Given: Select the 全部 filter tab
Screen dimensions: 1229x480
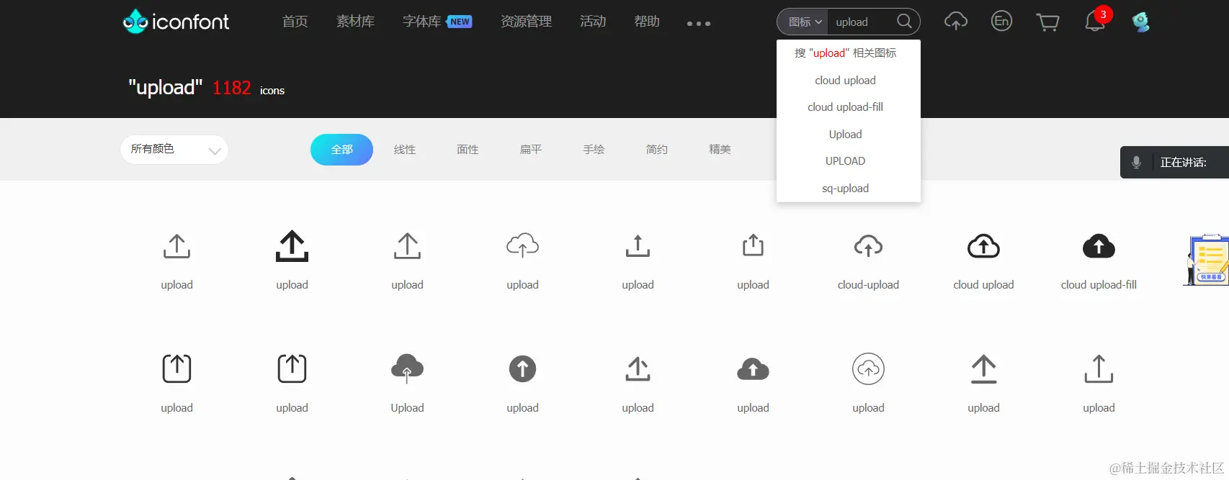Looking at the screenshot, I should pos(341,150).
